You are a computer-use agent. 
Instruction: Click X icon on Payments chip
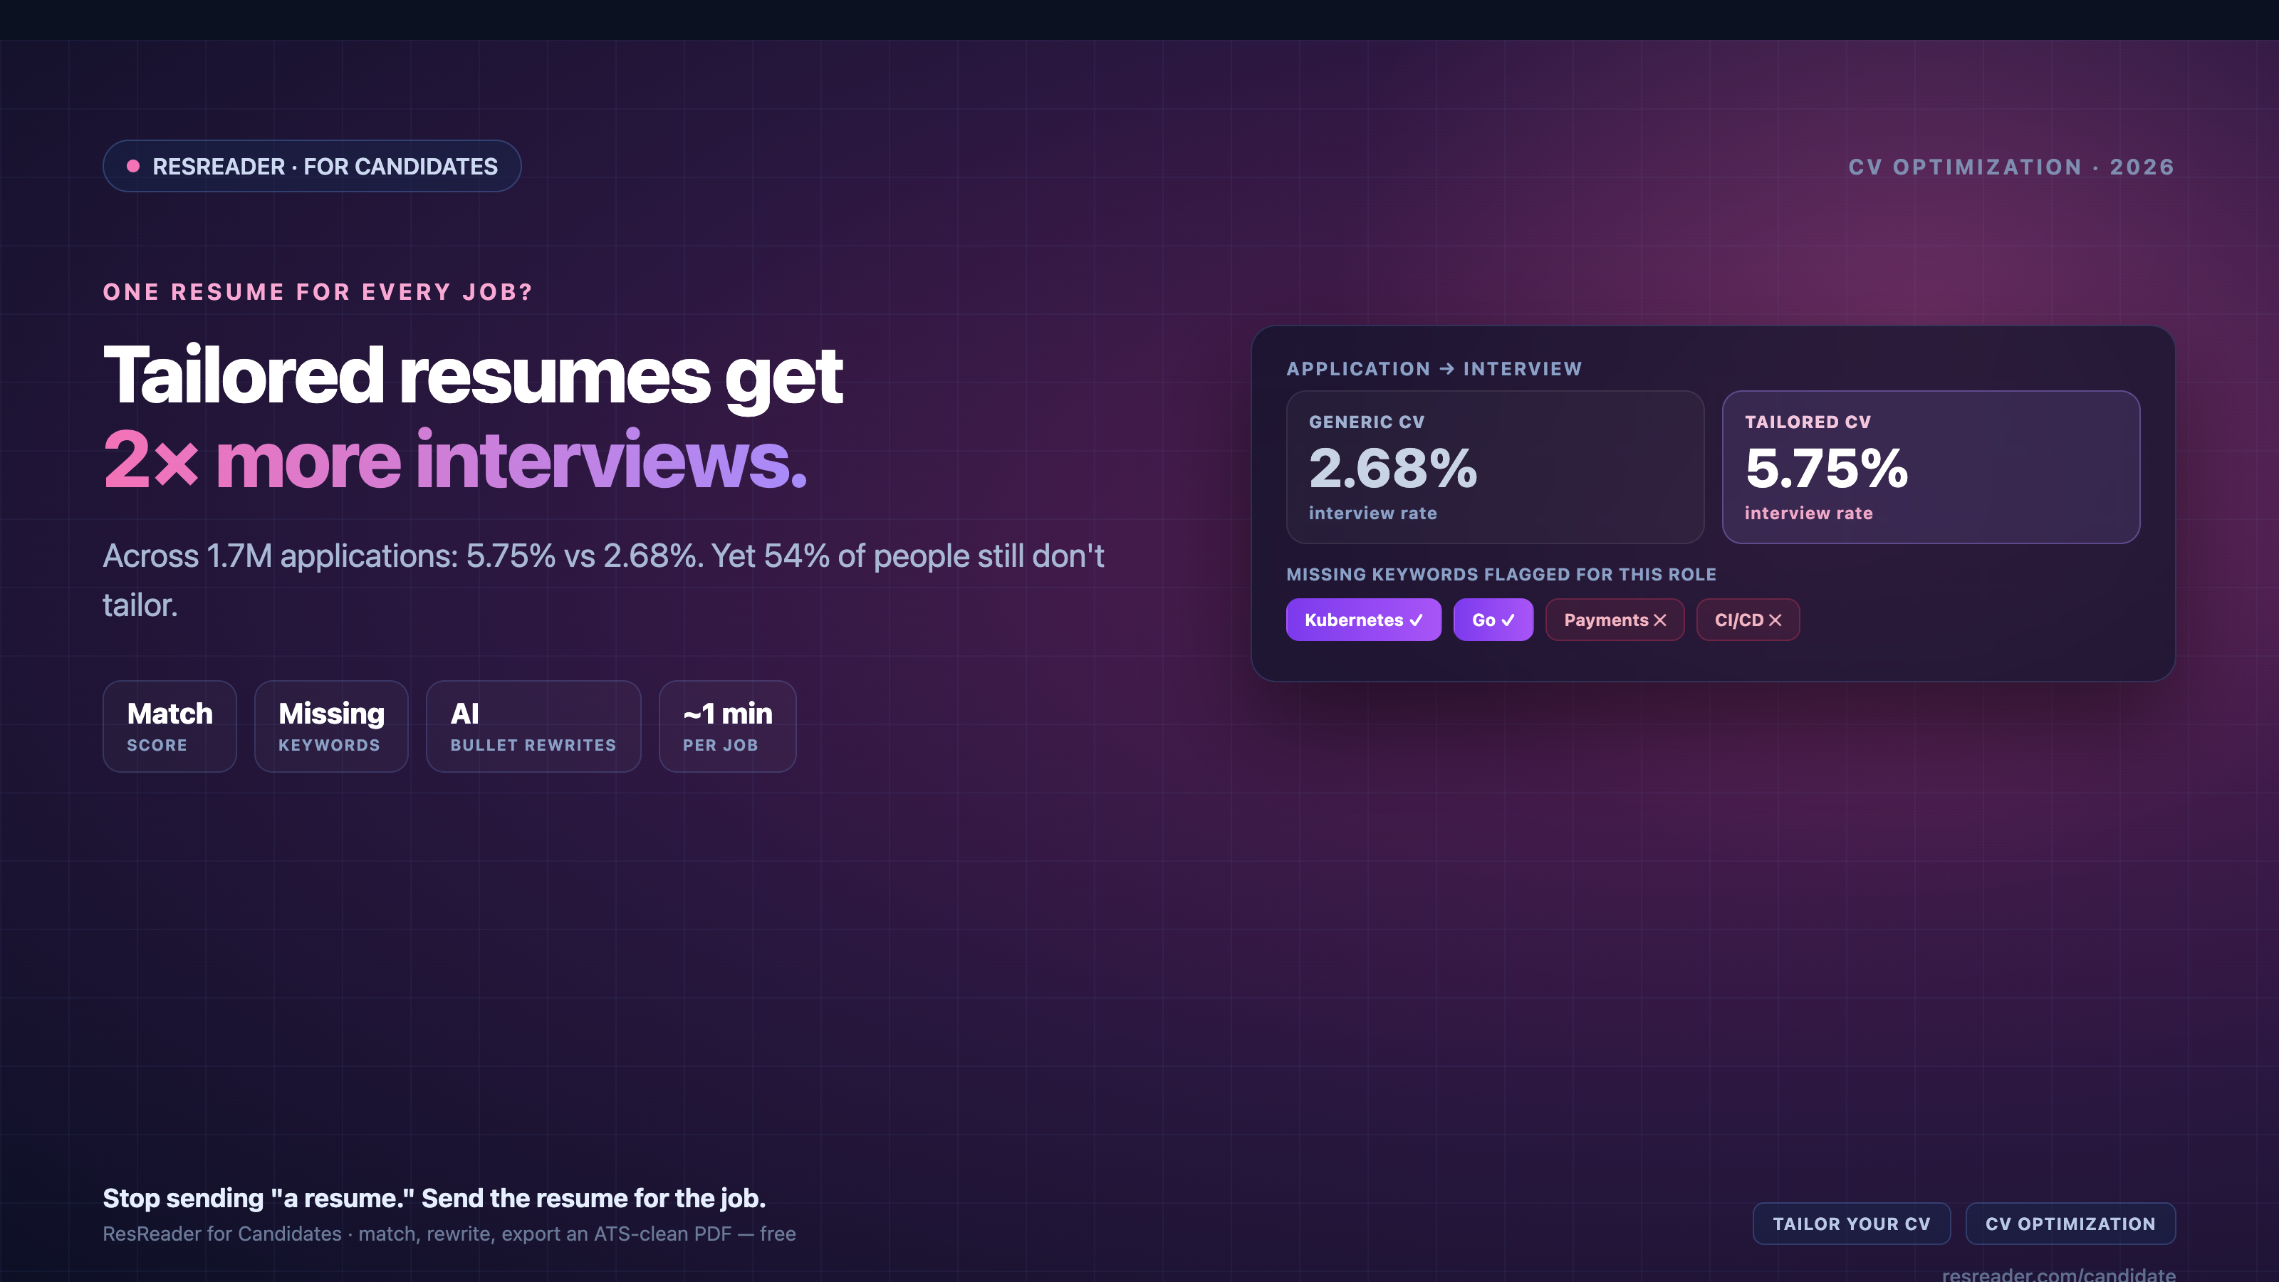point(1659,620)
